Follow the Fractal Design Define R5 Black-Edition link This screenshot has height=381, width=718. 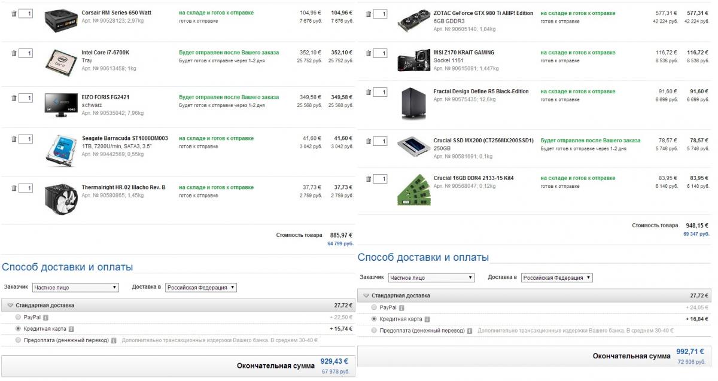click(x=481, y=92)
